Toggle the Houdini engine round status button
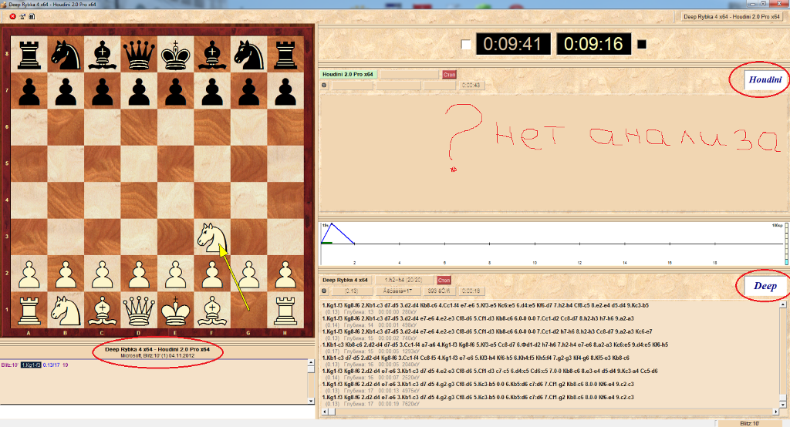Viewport: 790px width, 427px height. pyautogui.click(x=325, y=85)
